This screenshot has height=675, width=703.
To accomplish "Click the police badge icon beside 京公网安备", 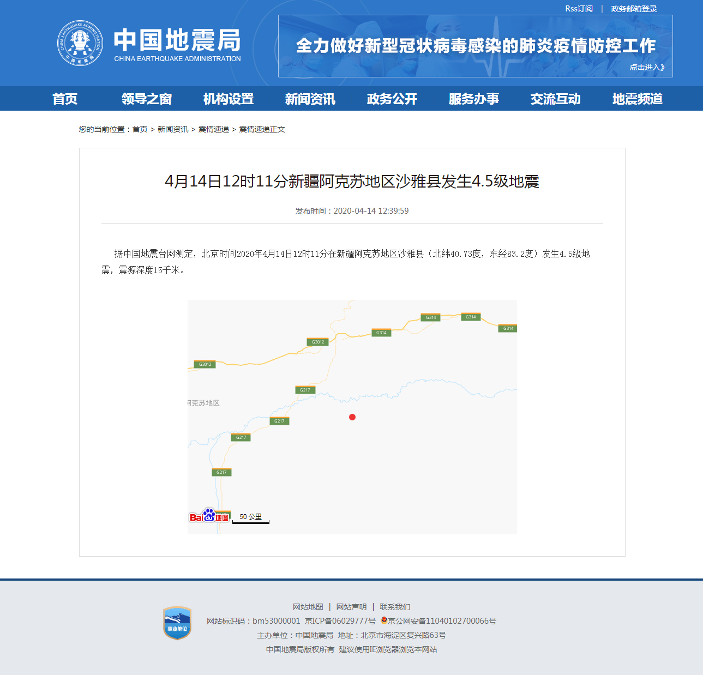I will click(384, 620).
